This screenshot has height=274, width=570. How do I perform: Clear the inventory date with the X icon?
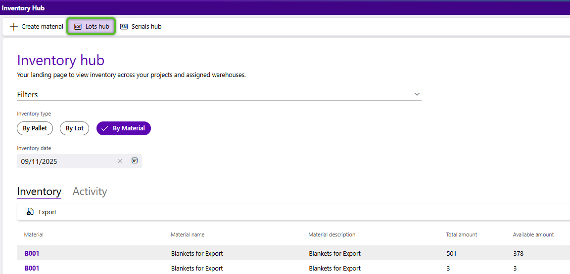[x=120, y=161]
